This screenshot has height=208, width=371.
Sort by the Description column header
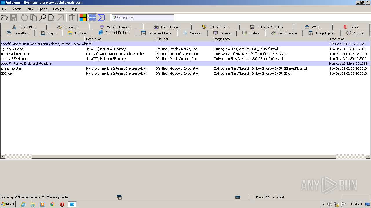tap(119, 39)
